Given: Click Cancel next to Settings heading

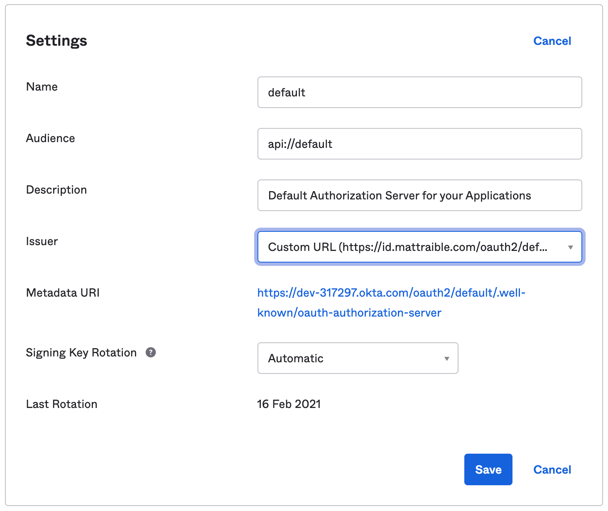Looking at the screenshot, I should pos(552,41).
